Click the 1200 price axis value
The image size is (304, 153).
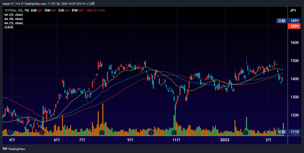[294, 115]
